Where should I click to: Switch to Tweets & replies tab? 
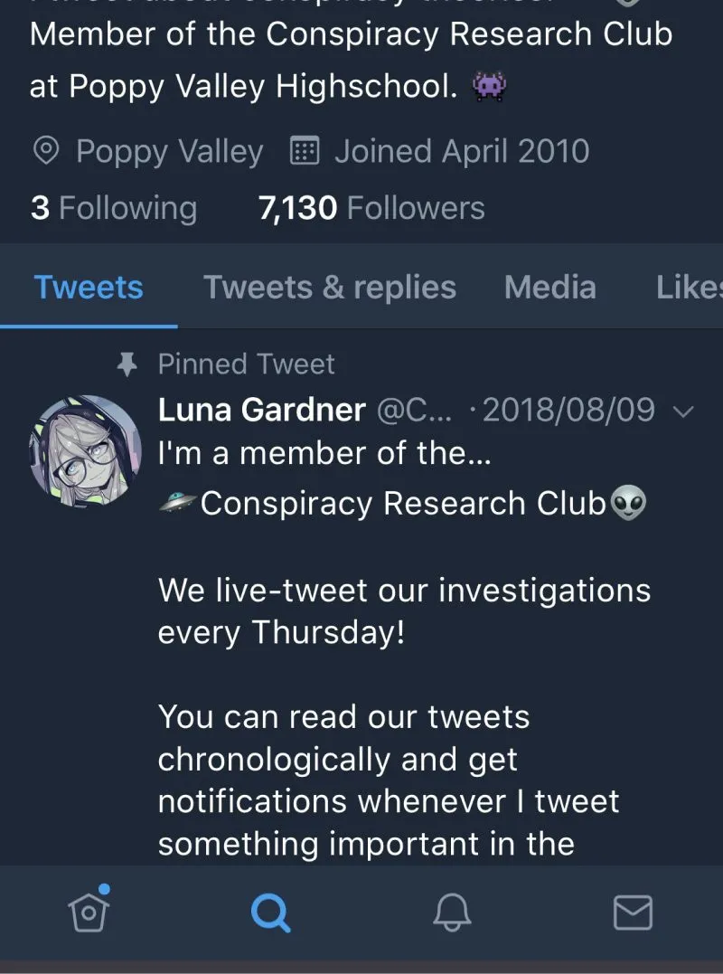[330, 288]
